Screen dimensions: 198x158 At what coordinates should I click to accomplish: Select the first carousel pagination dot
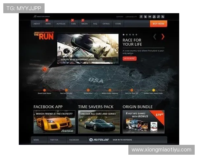tap(124, 35)
